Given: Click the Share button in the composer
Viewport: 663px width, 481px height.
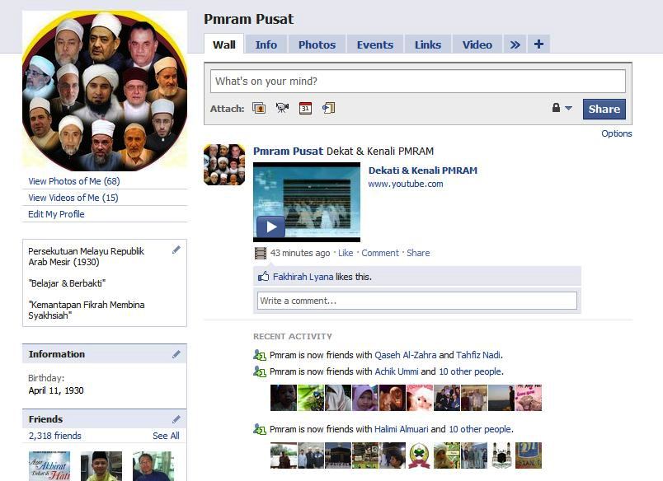Looking at the screenshot, I should (604, 109).
